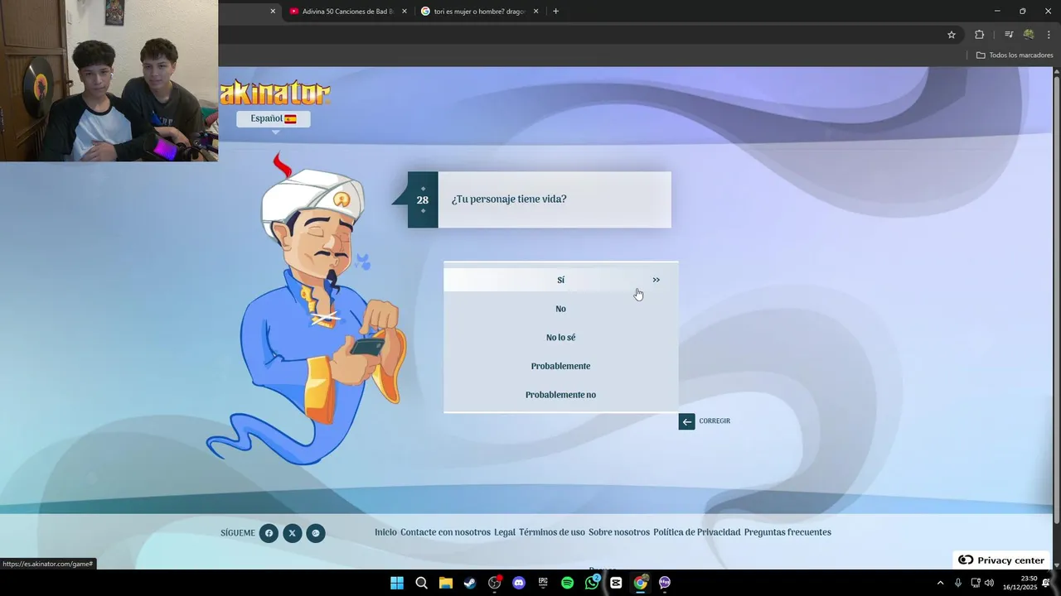Screen dimensions: 1061x596
Task: Click the question text 'Tu personaje tiene vida?'
Action: pos(509,199)
